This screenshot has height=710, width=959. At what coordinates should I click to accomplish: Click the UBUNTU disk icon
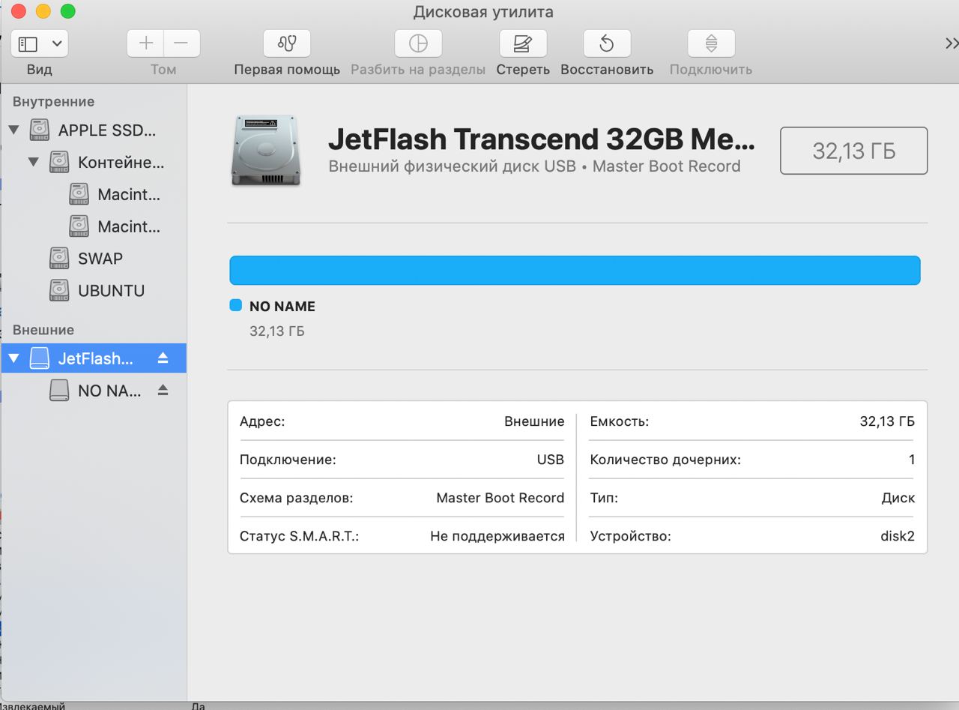(x=59, y=291)
